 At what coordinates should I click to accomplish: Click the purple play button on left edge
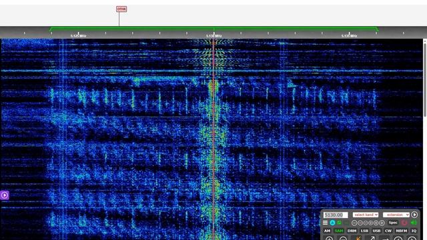[x=5, y=195]
